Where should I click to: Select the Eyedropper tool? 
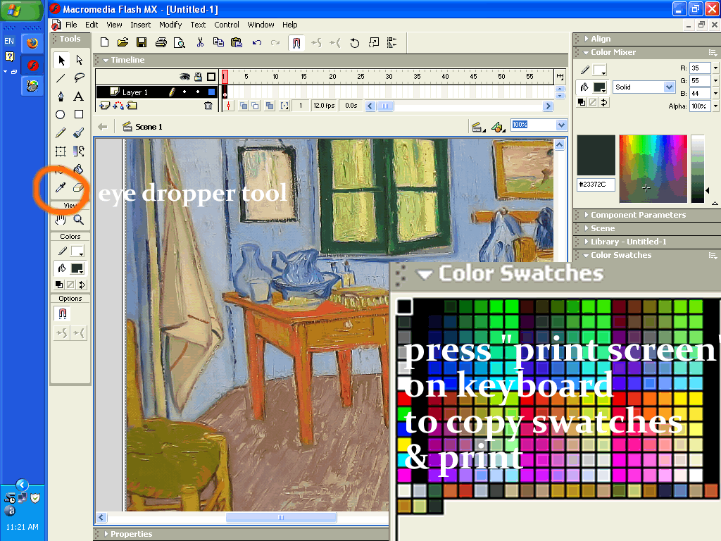point(61,187)
